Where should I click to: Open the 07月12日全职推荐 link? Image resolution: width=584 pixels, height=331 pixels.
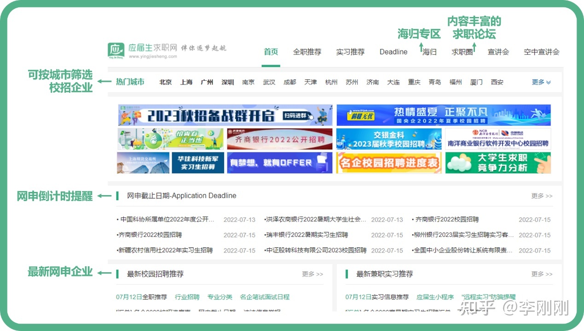point(142,297)
